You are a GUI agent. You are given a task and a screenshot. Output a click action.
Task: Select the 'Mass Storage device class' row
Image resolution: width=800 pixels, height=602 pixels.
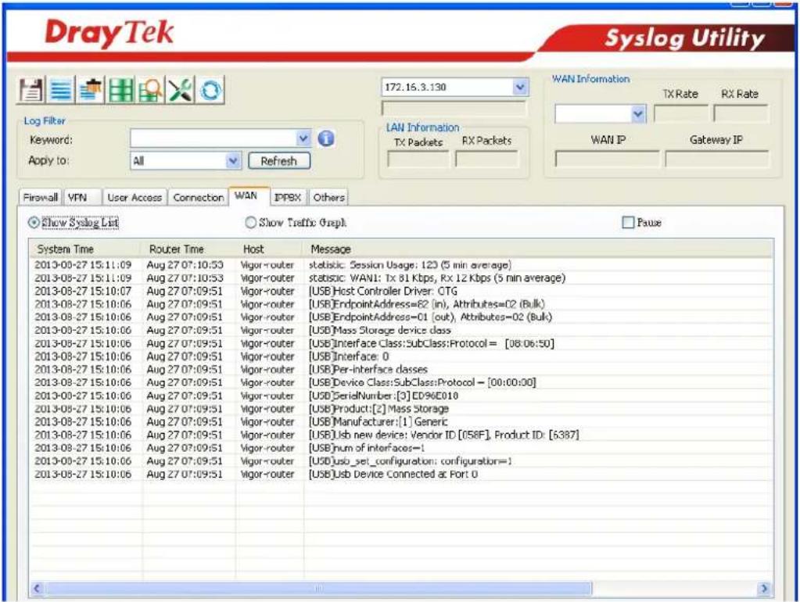pos(401,331)
